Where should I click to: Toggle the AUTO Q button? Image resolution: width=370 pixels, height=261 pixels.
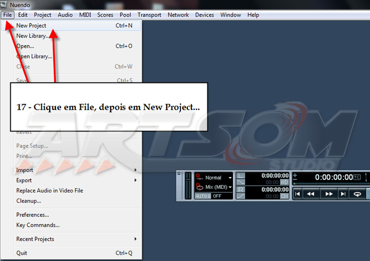click(x=203, y=196)
